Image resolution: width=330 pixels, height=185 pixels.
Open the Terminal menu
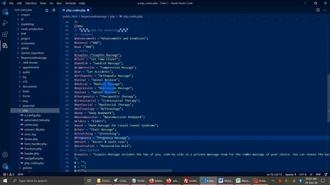click(x=70, y=3)
